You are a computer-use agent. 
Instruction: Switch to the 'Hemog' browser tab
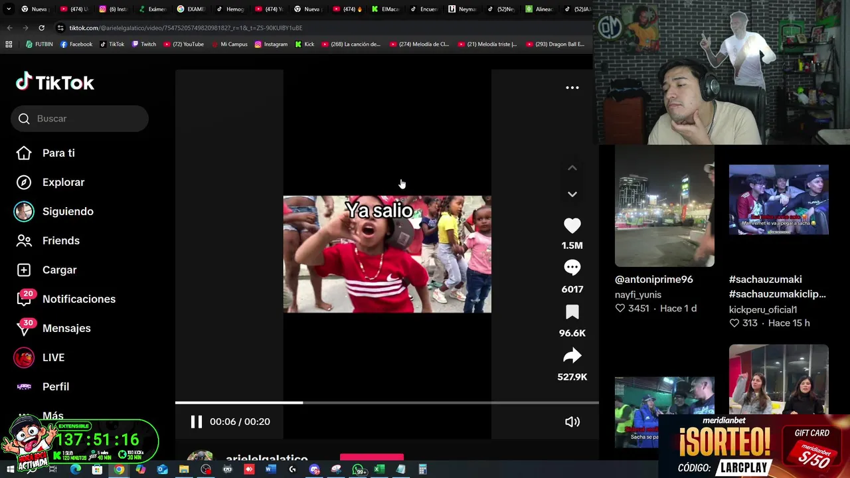click(230, 9)
